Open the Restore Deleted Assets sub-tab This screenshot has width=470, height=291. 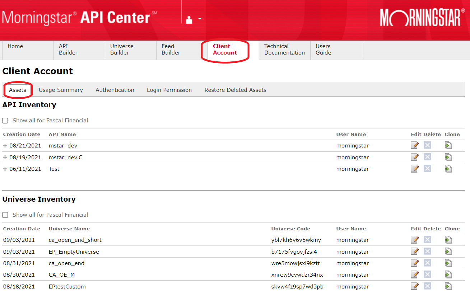pos(236,90)
